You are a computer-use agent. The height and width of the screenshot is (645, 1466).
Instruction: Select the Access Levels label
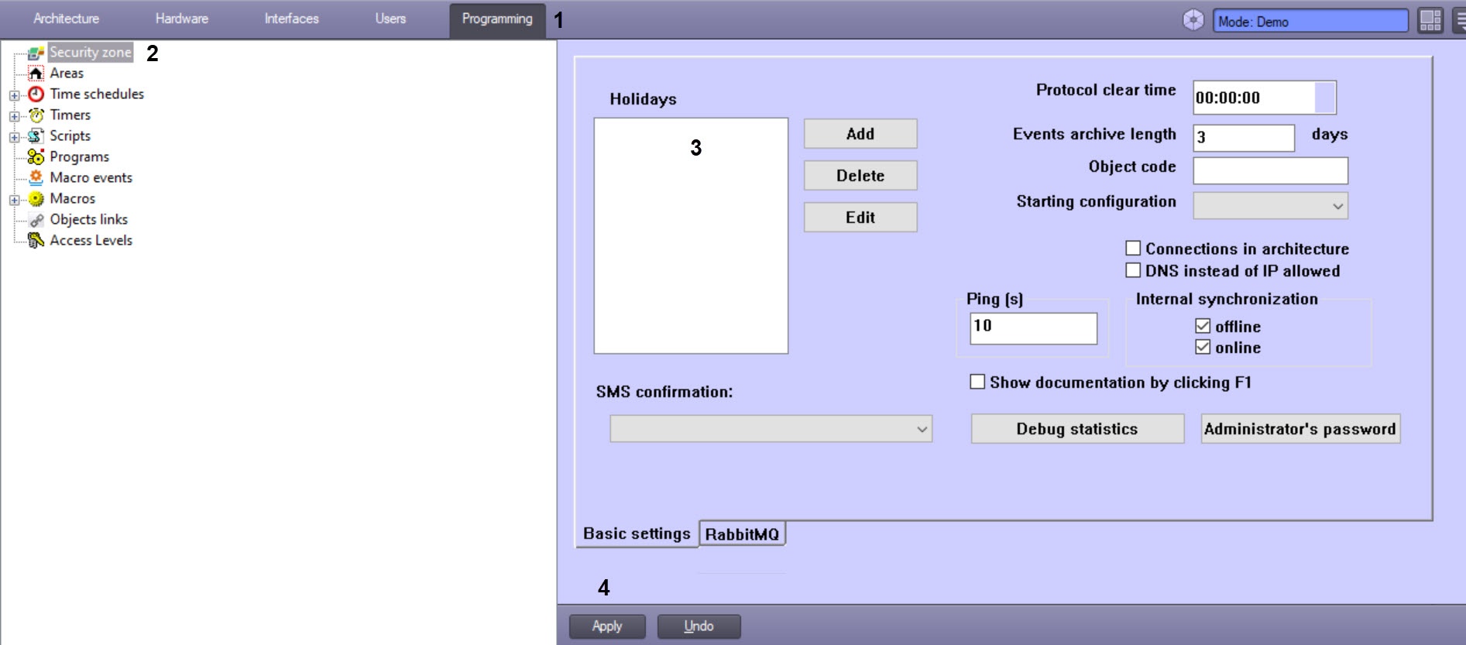click(91, 241)
